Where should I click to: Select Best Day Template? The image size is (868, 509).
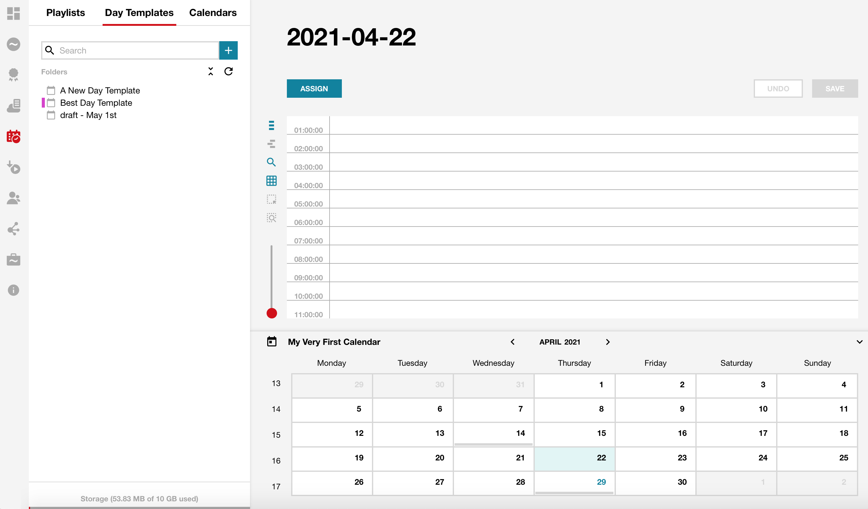coord(96,103)
